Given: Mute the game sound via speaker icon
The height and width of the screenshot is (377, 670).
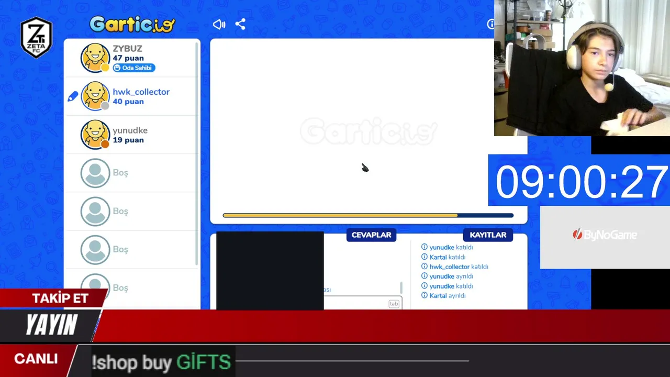Looking at the screenshot, I should tap(219, 24).
